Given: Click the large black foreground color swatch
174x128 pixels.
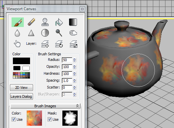Looking at the screenshot, I should [x=21, y=61].
